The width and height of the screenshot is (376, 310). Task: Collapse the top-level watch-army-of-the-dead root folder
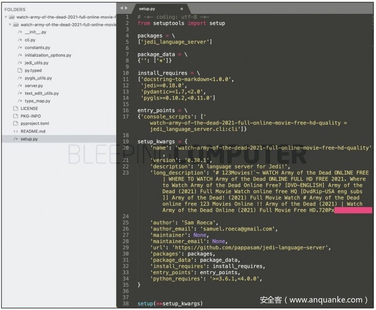pyautogui.click(x=6, y=17)
